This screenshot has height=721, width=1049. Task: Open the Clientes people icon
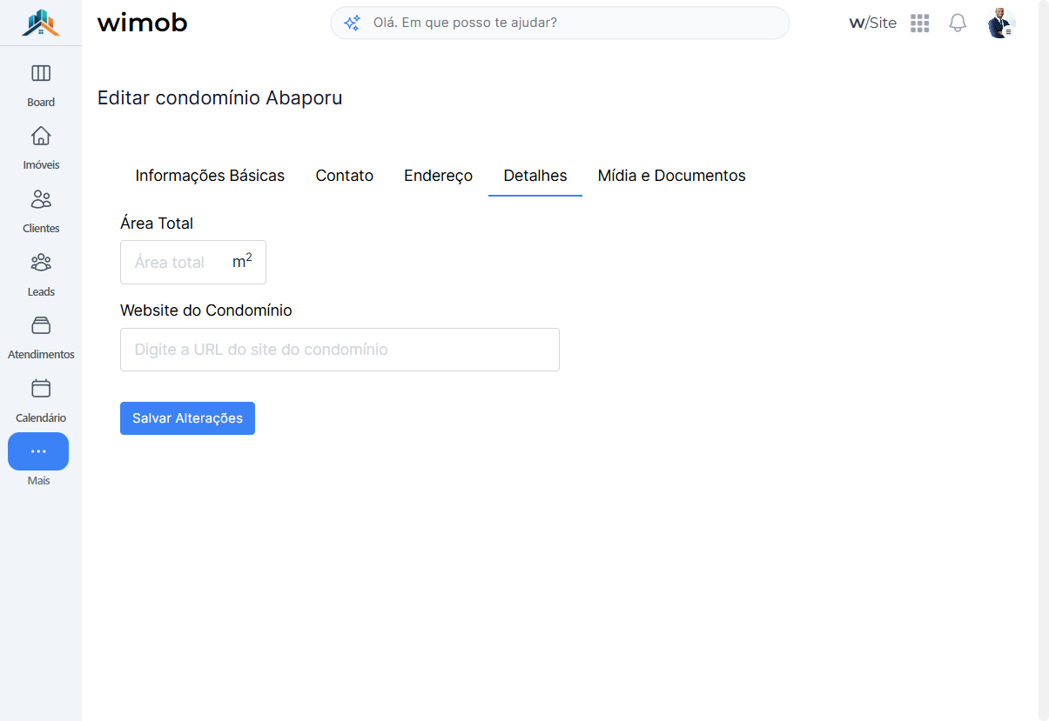[x=41, y=199]
